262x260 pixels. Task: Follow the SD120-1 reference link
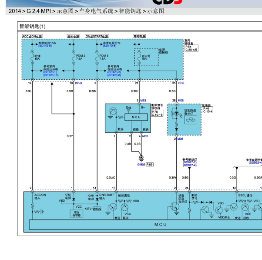(50, 72)
